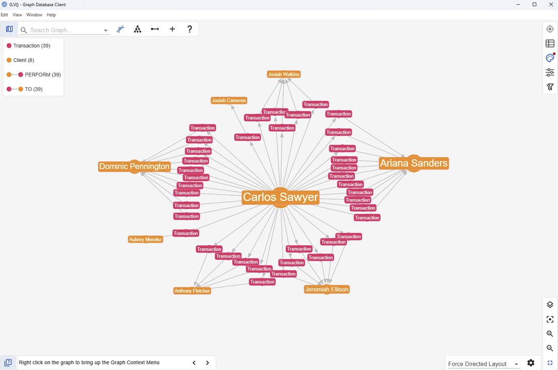Toggle the exit fullscreen icon in bottom corner
The image size is (558, 370).
(x=550, y=363)
